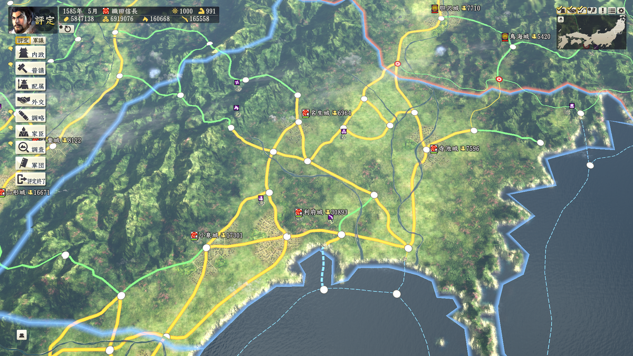Toggle the castle display checkbox icon
633x356 pixels.
[x=561, y=11]
